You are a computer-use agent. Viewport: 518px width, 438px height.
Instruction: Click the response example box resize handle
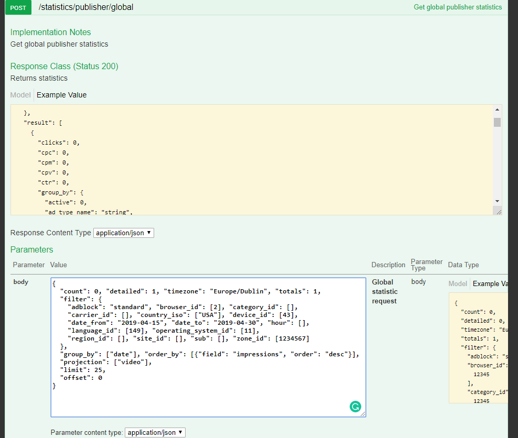tap(499, 212)
